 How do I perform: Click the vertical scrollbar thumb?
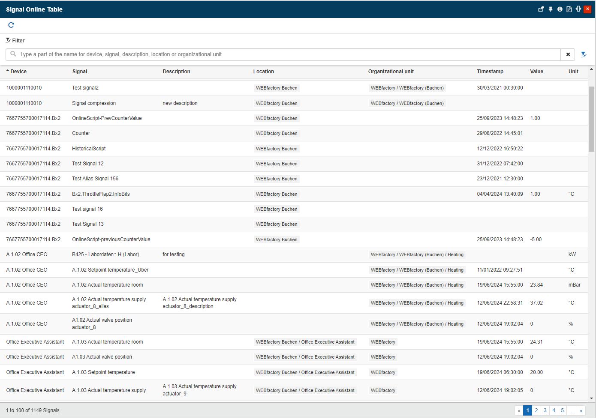pos(591,119)
